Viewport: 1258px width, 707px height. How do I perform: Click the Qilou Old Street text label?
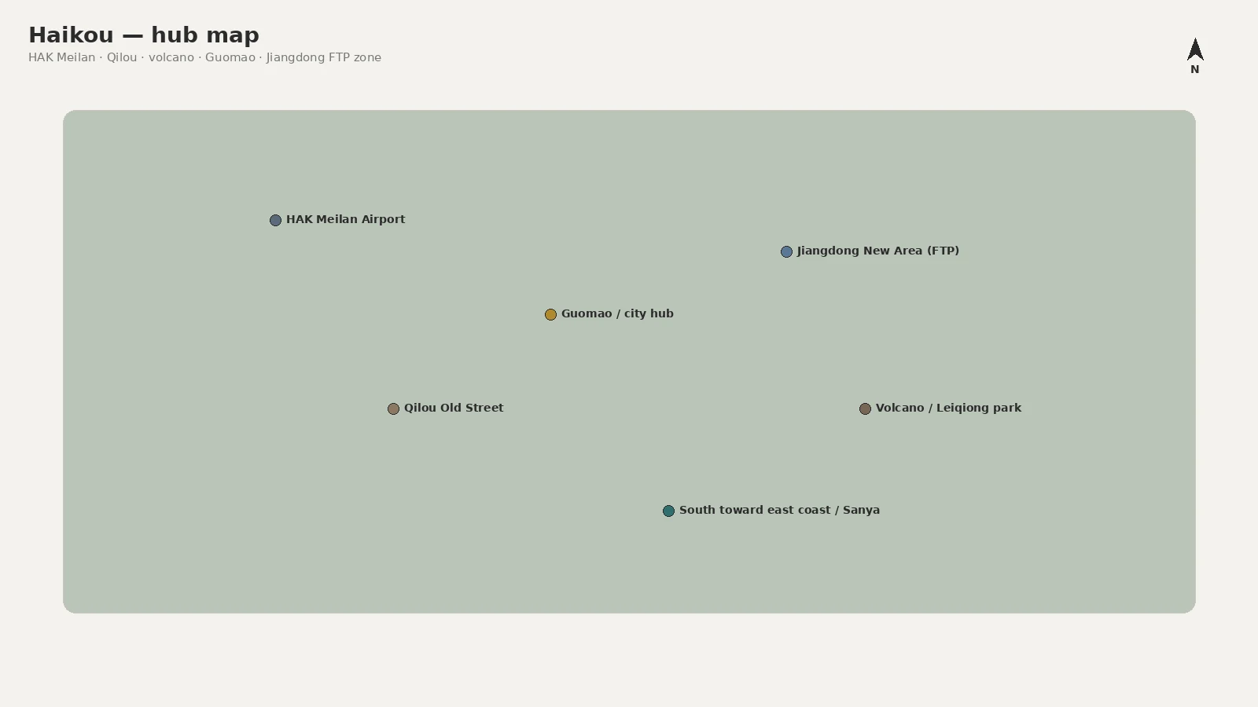click(454, 408)
